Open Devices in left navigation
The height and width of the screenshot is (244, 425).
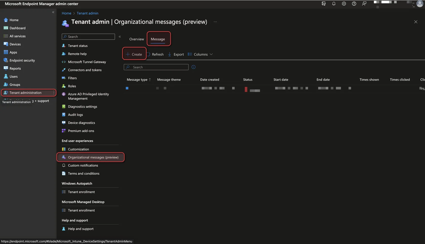click(15, 44)
